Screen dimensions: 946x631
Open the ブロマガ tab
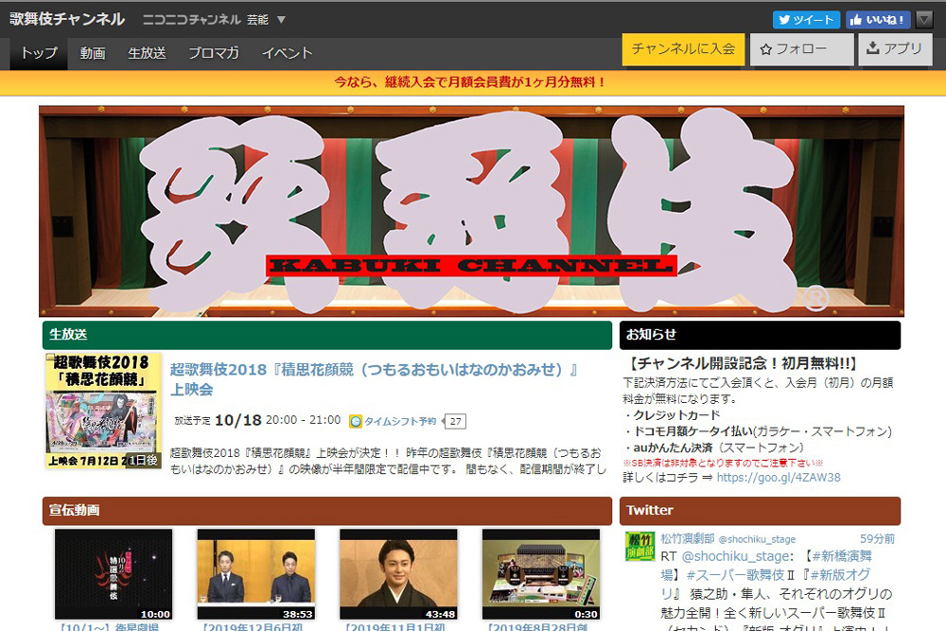click(x=214, y=53)
